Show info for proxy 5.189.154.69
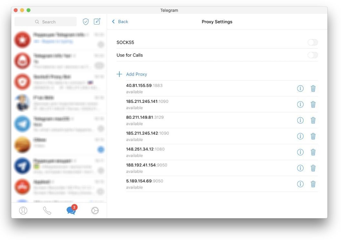 [300, 184]
